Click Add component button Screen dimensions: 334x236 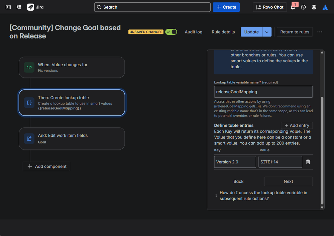tap(46, 166)
